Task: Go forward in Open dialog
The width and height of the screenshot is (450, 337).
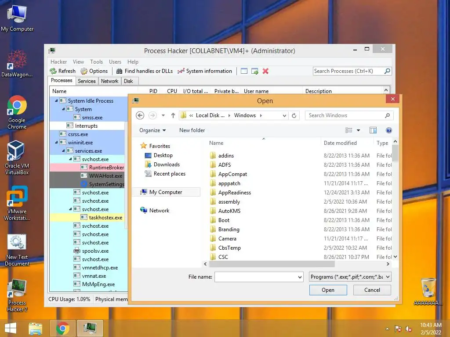Action: click(152, 115)
